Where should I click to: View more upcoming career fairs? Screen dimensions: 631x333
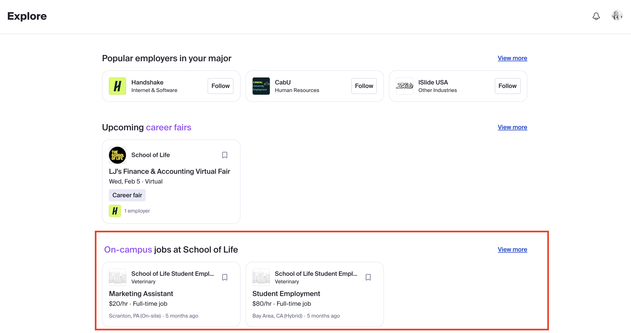(x=512, y=127)
